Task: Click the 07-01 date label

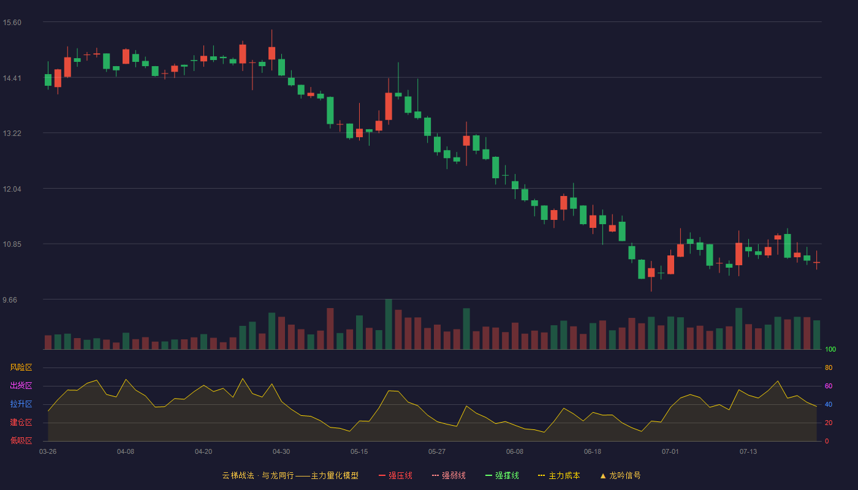Action: pyautogui.click(x=670, y=451)
